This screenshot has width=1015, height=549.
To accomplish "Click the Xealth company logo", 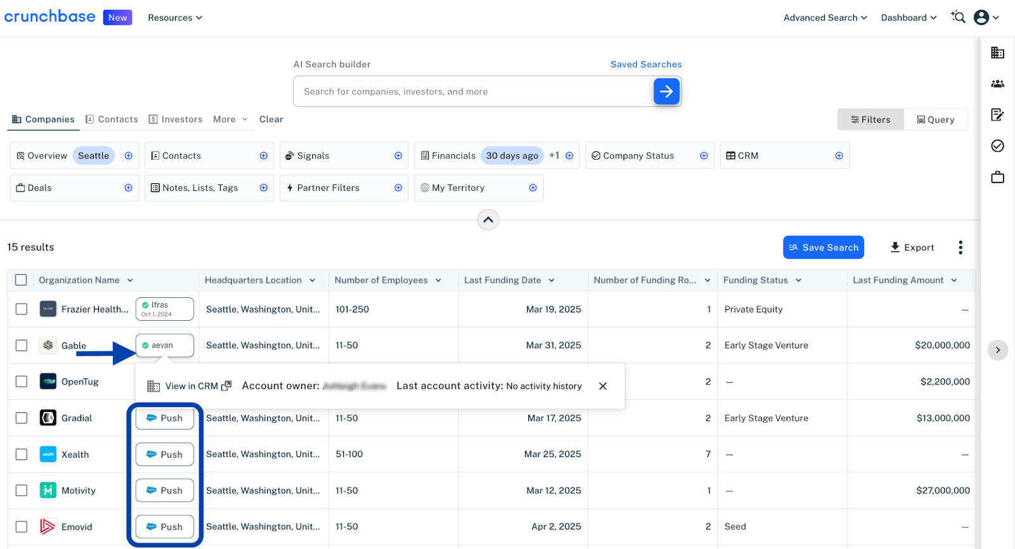I will pyautogui.click(x=48, y=454).
